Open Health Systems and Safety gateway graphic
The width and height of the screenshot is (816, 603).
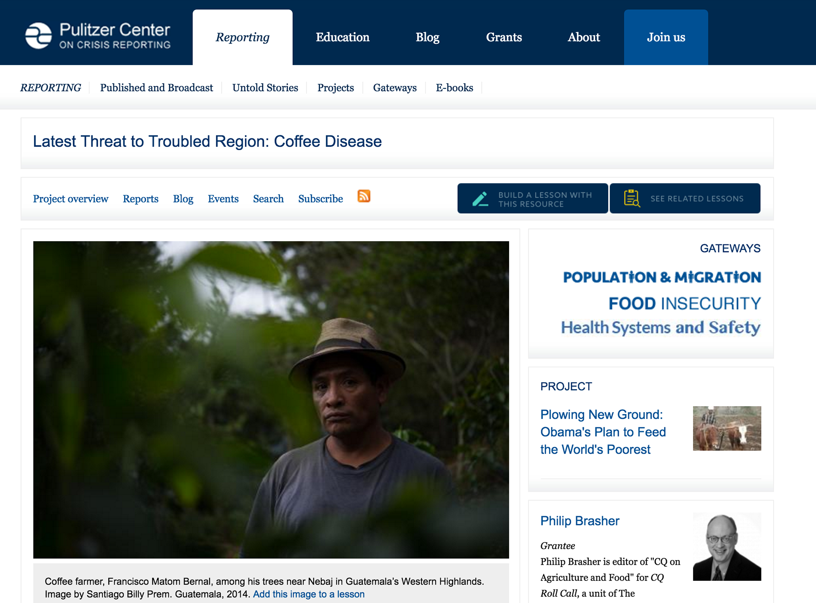(661, 328)
